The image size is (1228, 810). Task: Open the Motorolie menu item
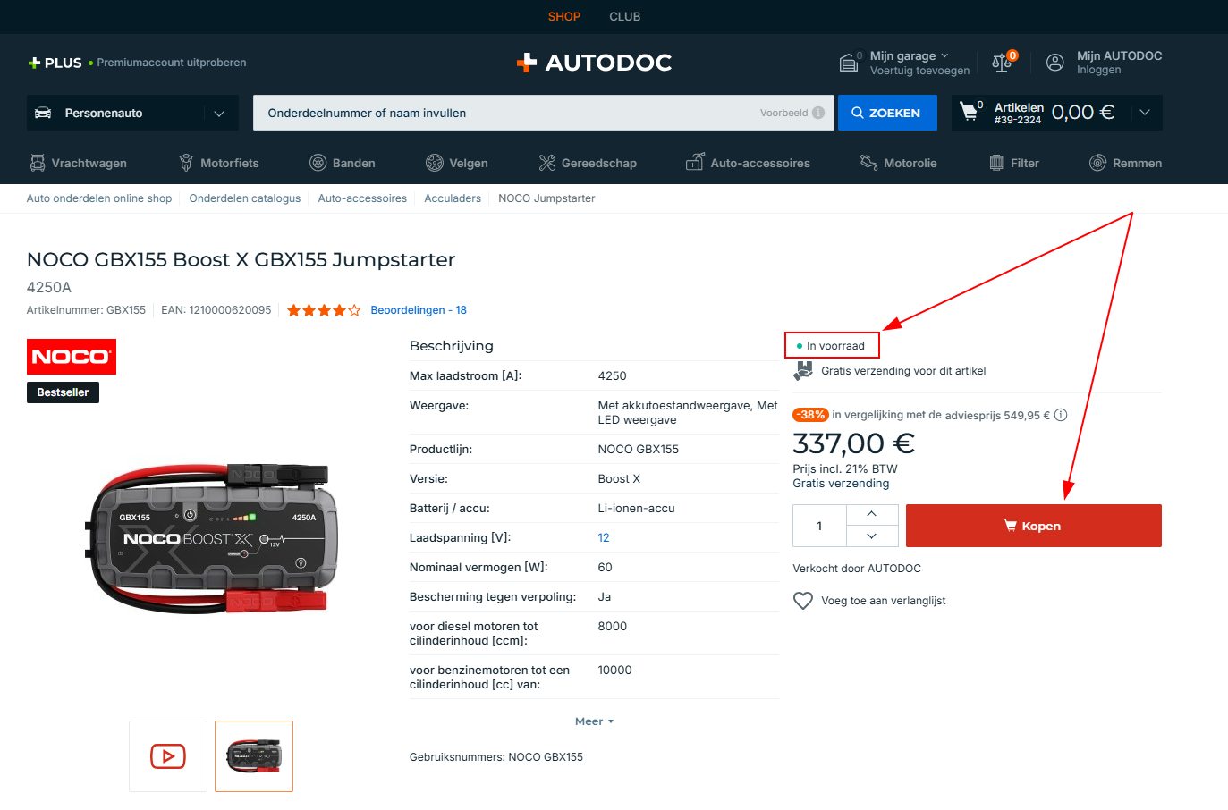(x=898, y=163)
